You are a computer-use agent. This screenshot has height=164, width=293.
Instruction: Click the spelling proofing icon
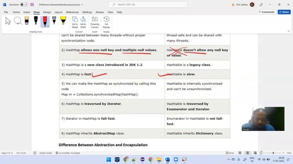pyautogui.click(x=35, y=153)
